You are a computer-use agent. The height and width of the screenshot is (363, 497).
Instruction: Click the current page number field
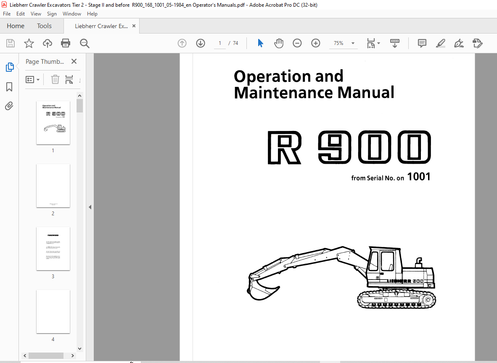(x=219, y=43)
